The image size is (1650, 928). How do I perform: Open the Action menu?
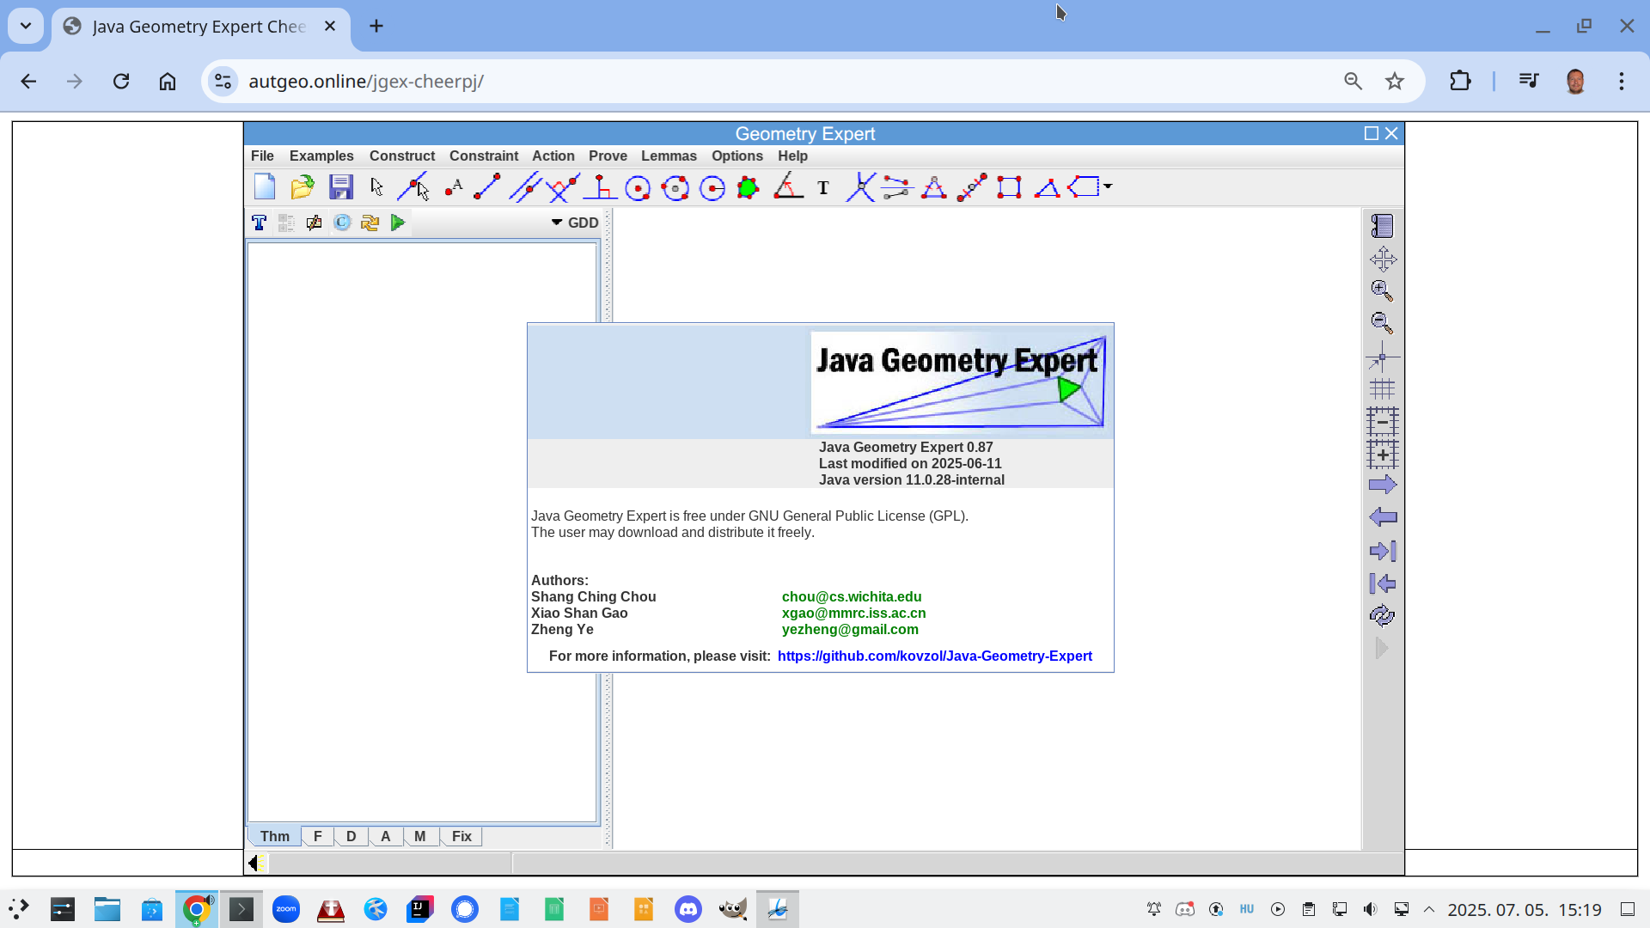[553, 156]
